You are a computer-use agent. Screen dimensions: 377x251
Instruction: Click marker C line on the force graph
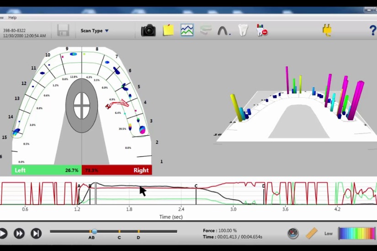point(196,194)
